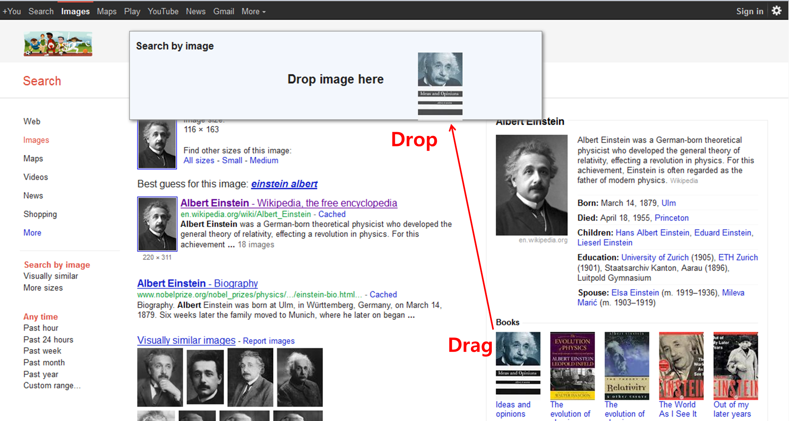Open Gmail from the top bar
The width and height of the screenshot is (789, 421).
[224, 11]
